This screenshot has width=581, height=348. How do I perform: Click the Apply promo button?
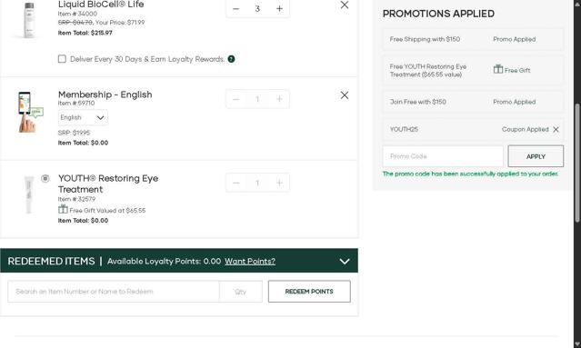pos(536,156)
